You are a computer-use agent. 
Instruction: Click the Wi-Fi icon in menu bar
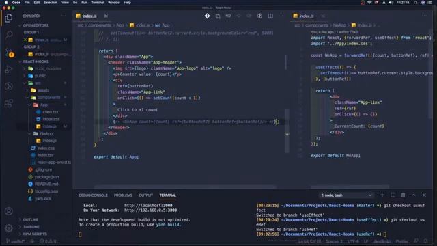369,3
